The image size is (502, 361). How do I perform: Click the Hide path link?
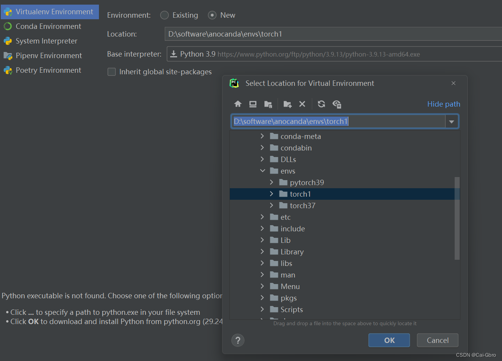click(x=443, y=104)
